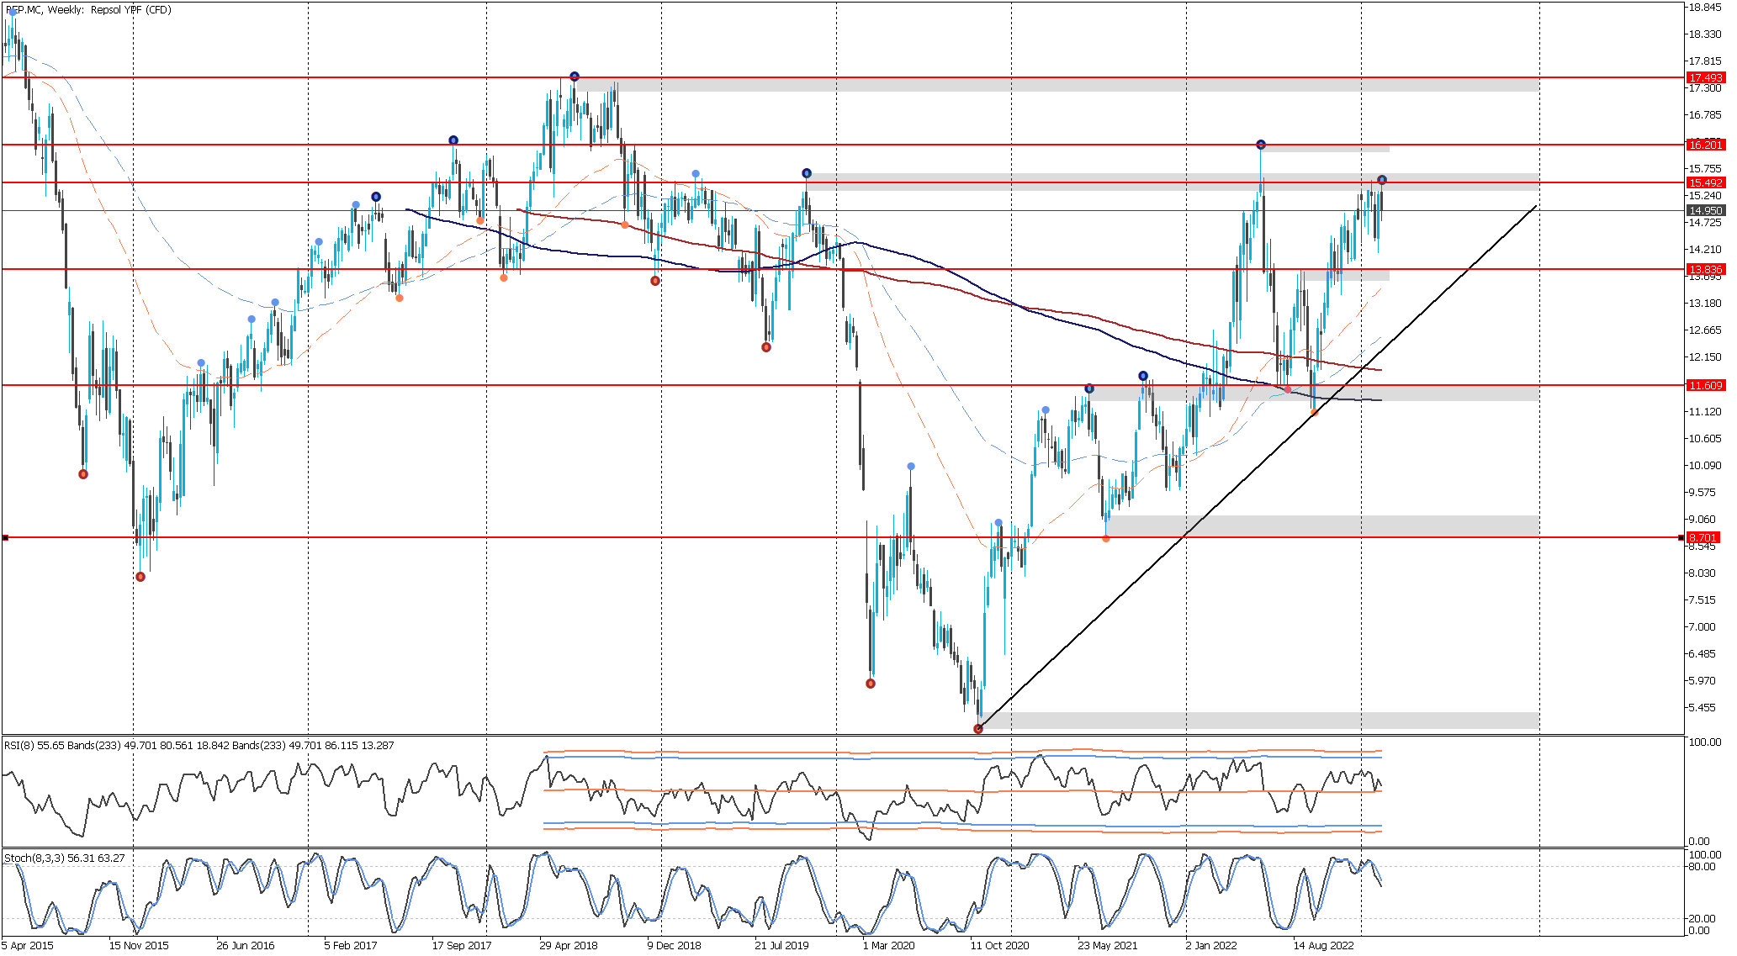Screen dimensions: 1737x956
Task: Select the swing-high marker on the 16.201 line
Action: (1261, 145)
